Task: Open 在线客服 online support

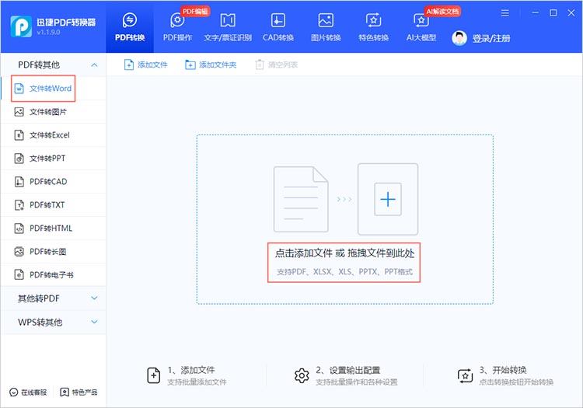Action: [28, 392]
